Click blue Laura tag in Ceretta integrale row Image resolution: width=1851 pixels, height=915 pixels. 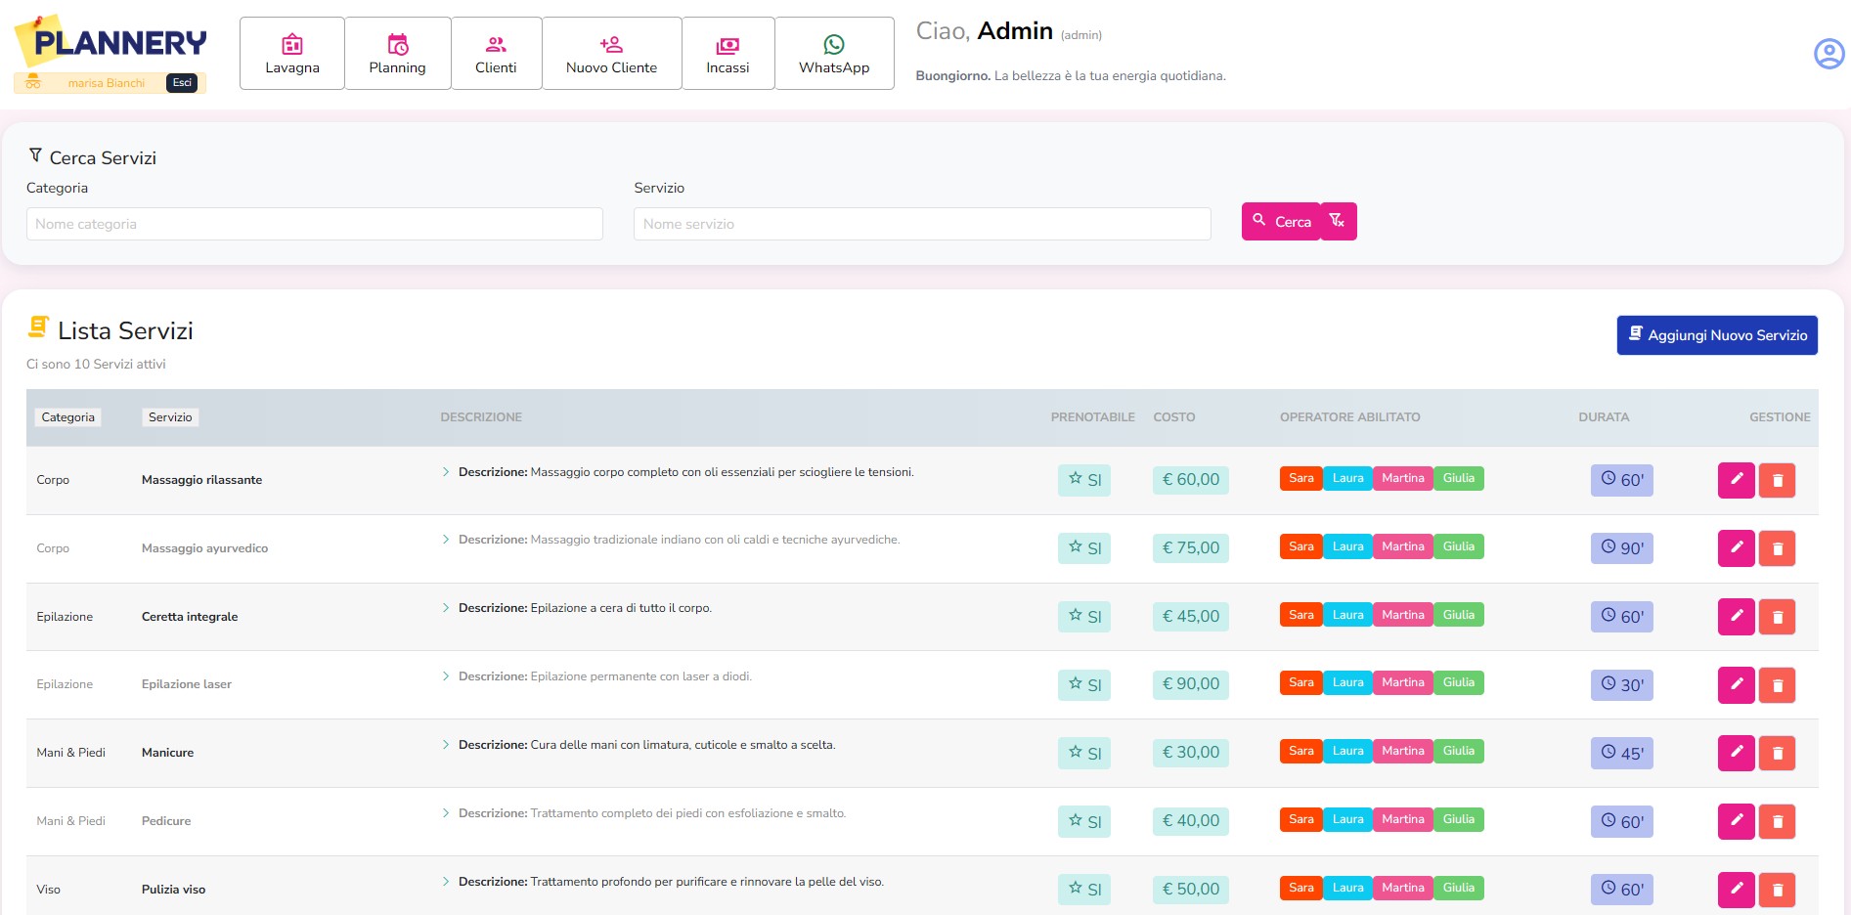1347,615
